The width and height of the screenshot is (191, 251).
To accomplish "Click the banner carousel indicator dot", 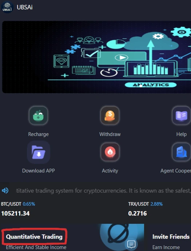I will 141,86.
